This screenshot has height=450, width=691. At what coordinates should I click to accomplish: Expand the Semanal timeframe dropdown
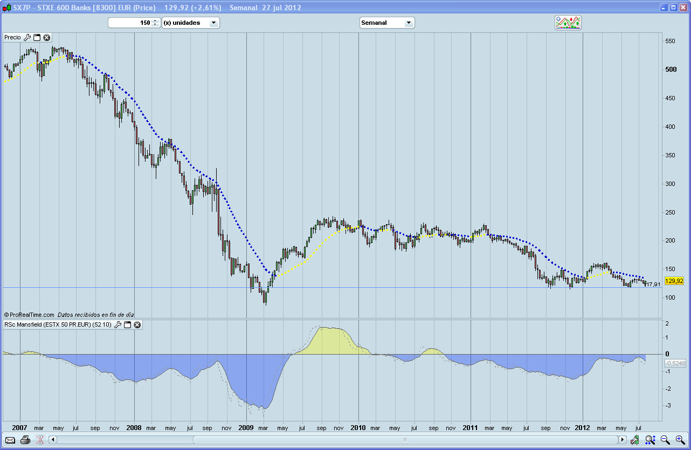click(408, 23)
